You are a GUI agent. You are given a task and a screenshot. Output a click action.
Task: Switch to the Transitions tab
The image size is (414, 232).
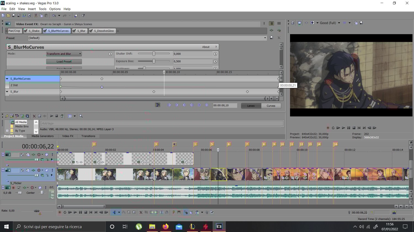[x=88, y=136]
